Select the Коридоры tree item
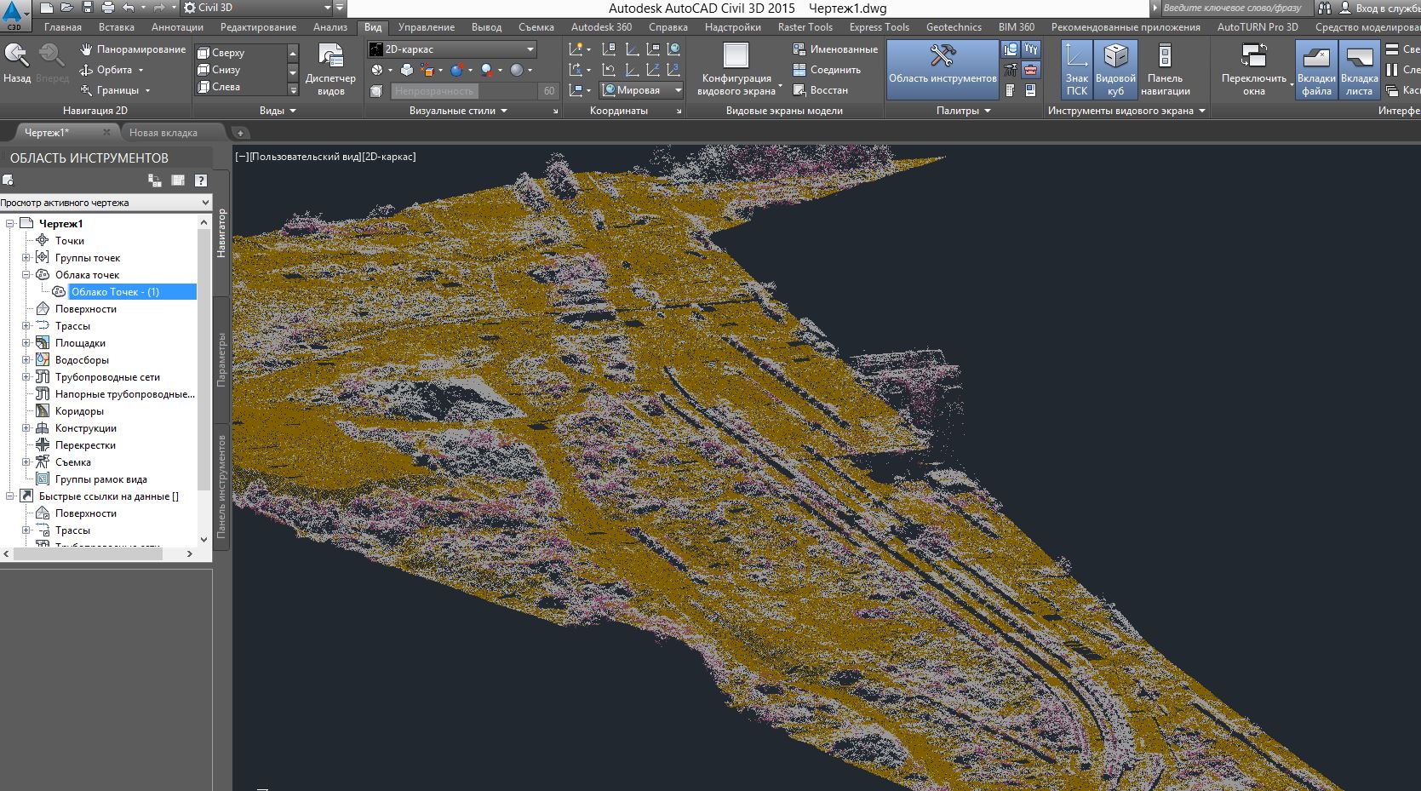The height and width of the screenshot is (791, 1421). (79, 410)
